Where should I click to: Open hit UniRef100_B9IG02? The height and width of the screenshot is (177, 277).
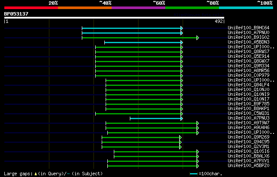point(248,37)
